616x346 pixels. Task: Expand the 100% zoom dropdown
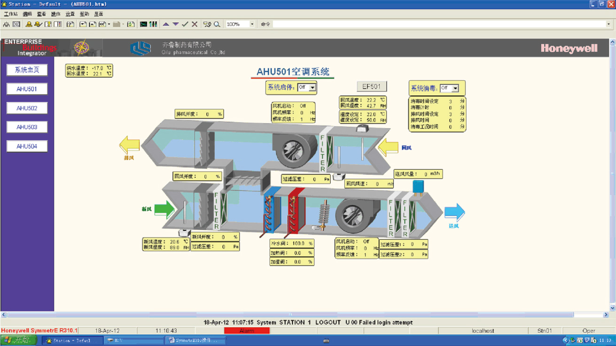[x=252, y=24]
